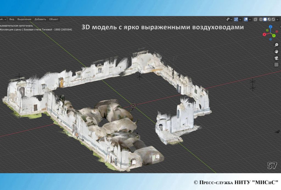The image size is (281, 190).
Task: Expand the shading options dropdown arrow
Action: tap(277, 20)
